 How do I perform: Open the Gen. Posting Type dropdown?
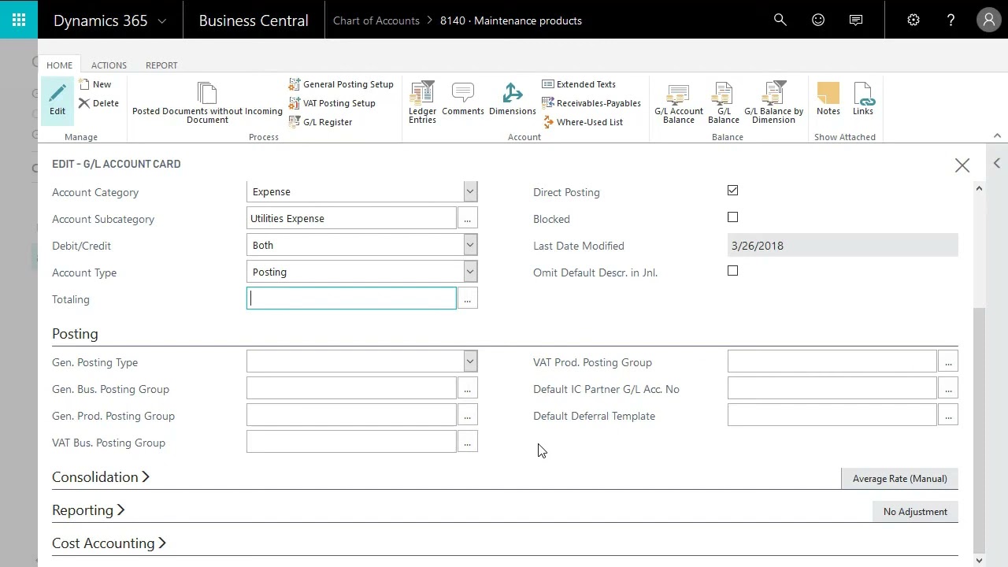tap(470, 361)
